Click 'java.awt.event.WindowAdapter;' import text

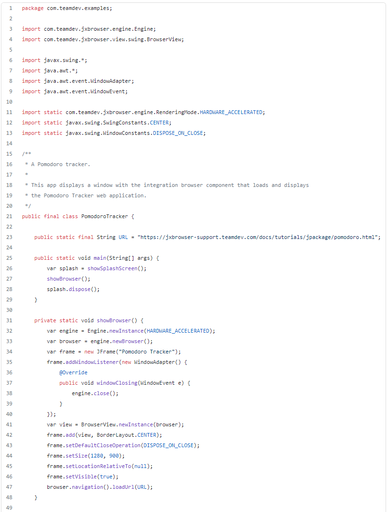point(89,81)
